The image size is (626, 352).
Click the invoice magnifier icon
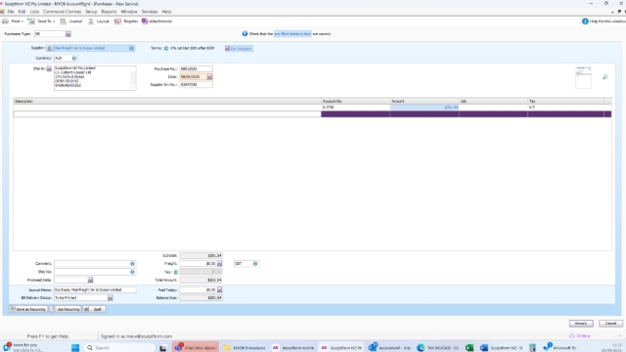[x=605, y=77]
